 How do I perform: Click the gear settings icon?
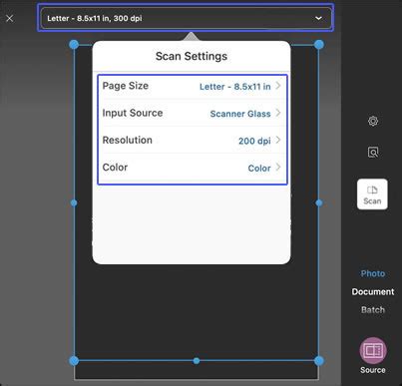tap(373, 121)
